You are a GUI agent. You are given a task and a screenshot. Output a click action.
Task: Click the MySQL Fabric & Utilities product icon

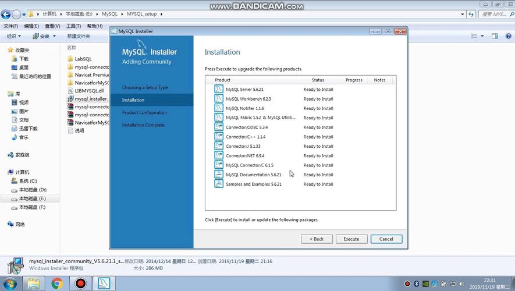coord(219,117)
